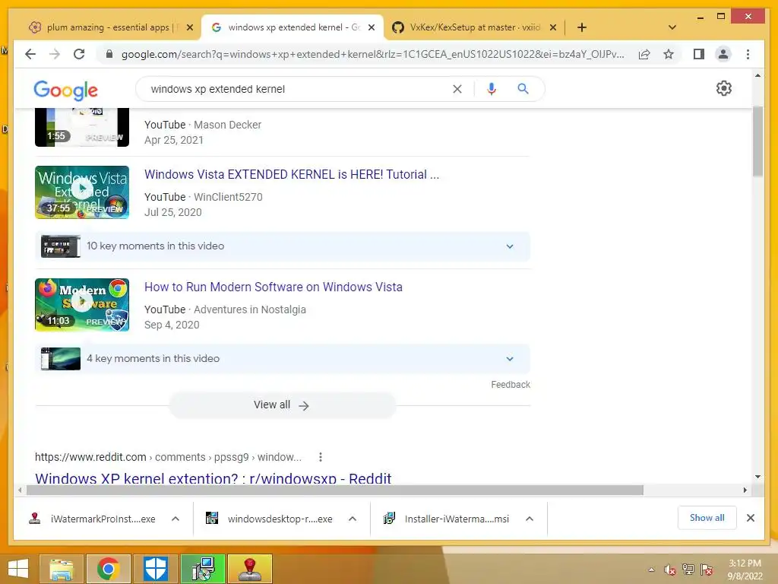778x584 pixels.
Task: Click the address bar URL
Action: pos(372,54)
